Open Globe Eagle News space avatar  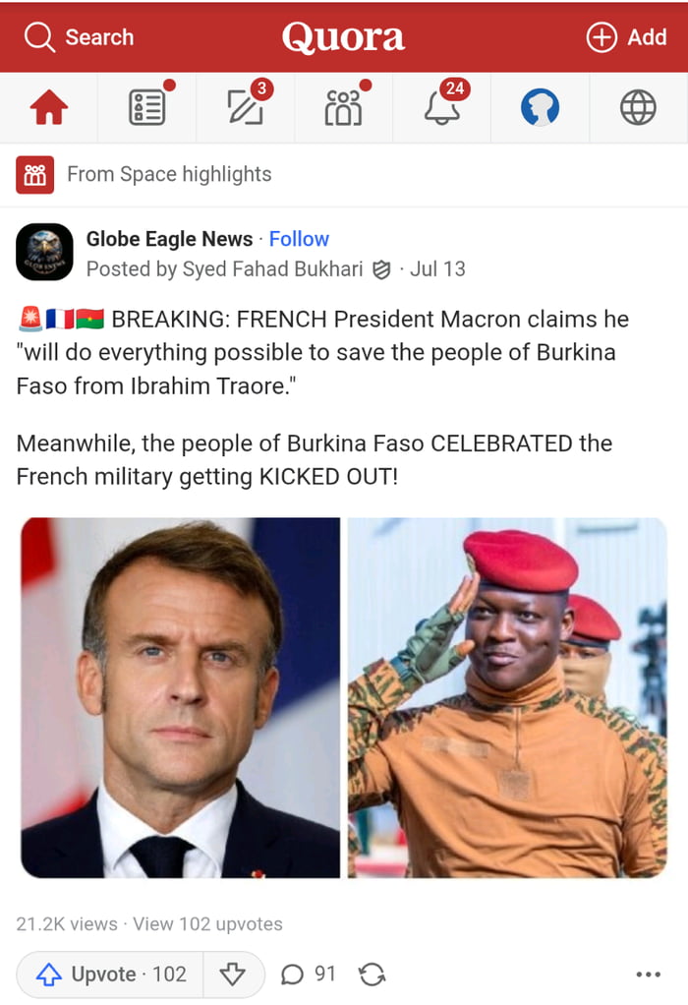point(44,253)
